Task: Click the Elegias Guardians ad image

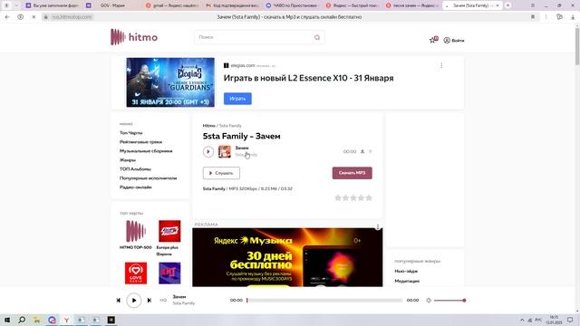Action: pyautogui.click(x=170, y=82)
